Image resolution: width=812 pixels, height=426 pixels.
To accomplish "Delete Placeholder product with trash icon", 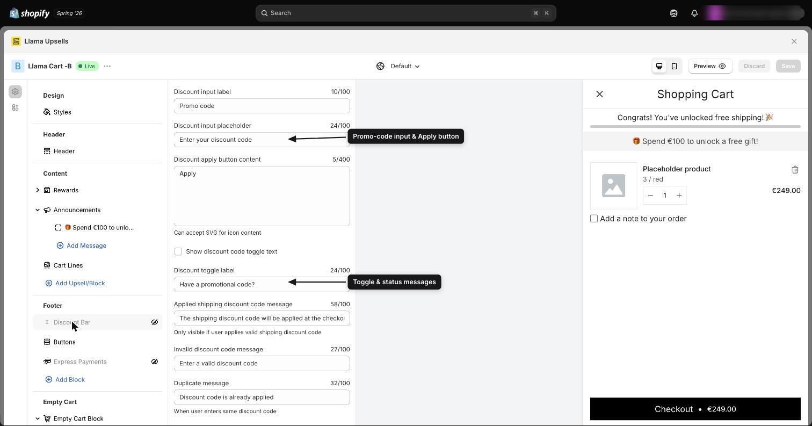I will coord(795,170).
